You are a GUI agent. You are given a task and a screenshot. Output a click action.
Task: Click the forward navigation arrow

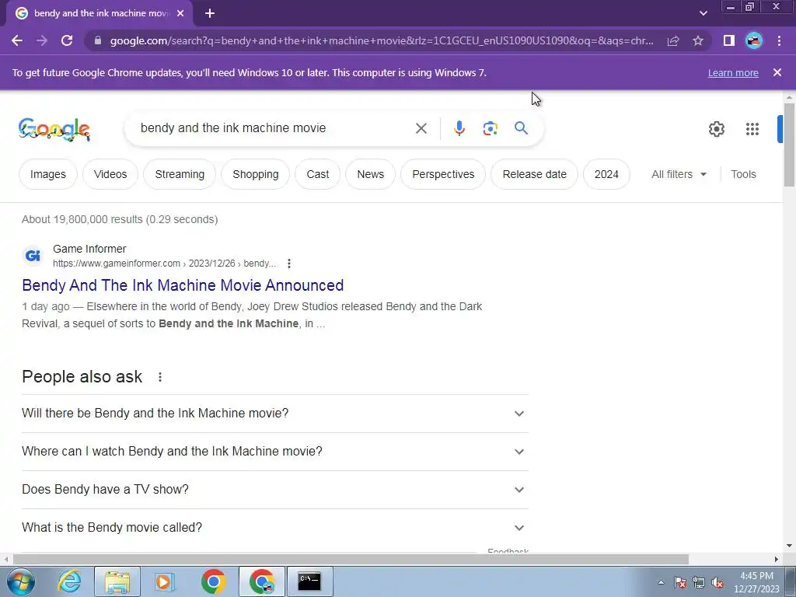pyautogui.click(x=42, y=40)
